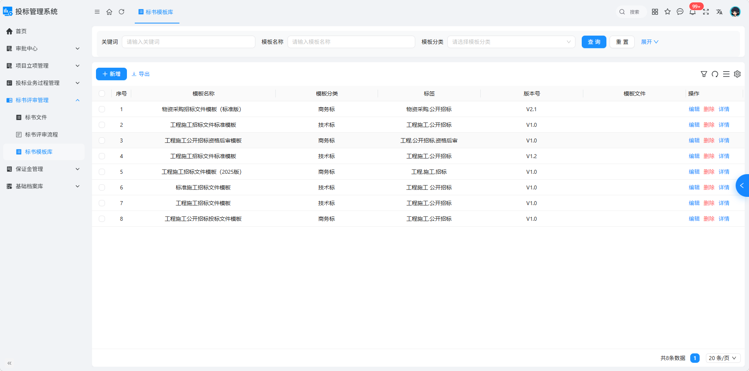
Task: Check row 8 checkbox
Action: (x=102, y=219)
